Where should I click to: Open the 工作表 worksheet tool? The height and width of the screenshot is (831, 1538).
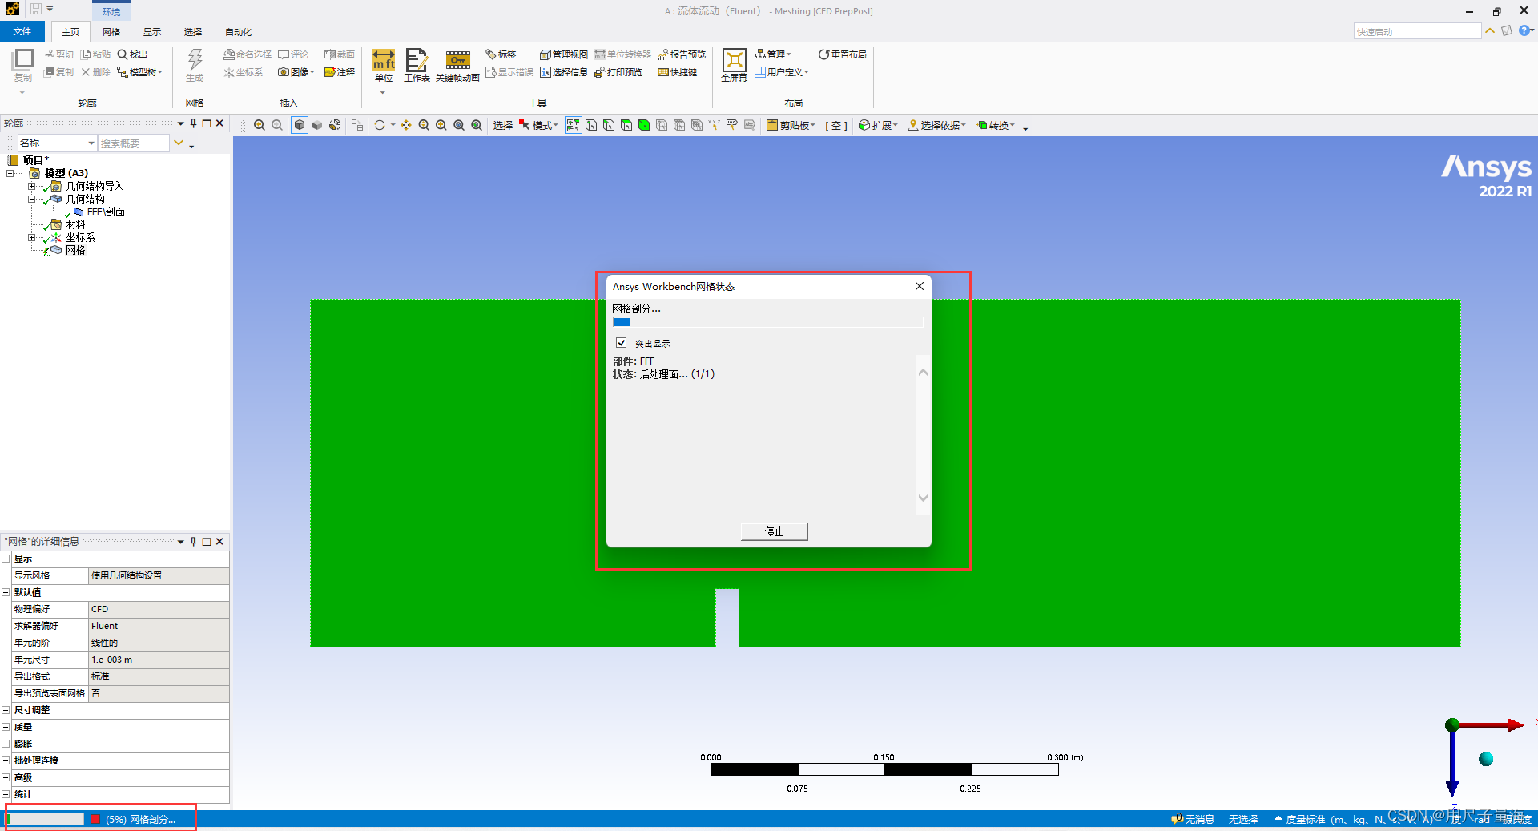(417, 66)
